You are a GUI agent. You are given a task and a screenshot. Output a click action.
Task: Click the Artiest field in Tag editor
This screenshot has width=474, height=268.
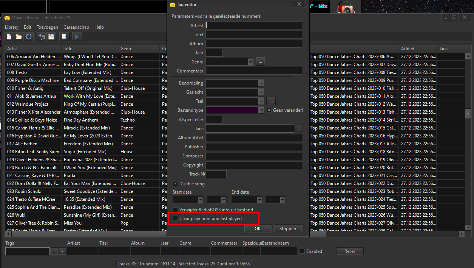[x=253, y=26]
